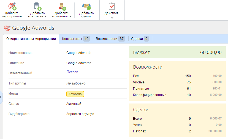Click the Задается вручную budget type value
This screenshot has width=228, height=139.
(x=80, y=114)
